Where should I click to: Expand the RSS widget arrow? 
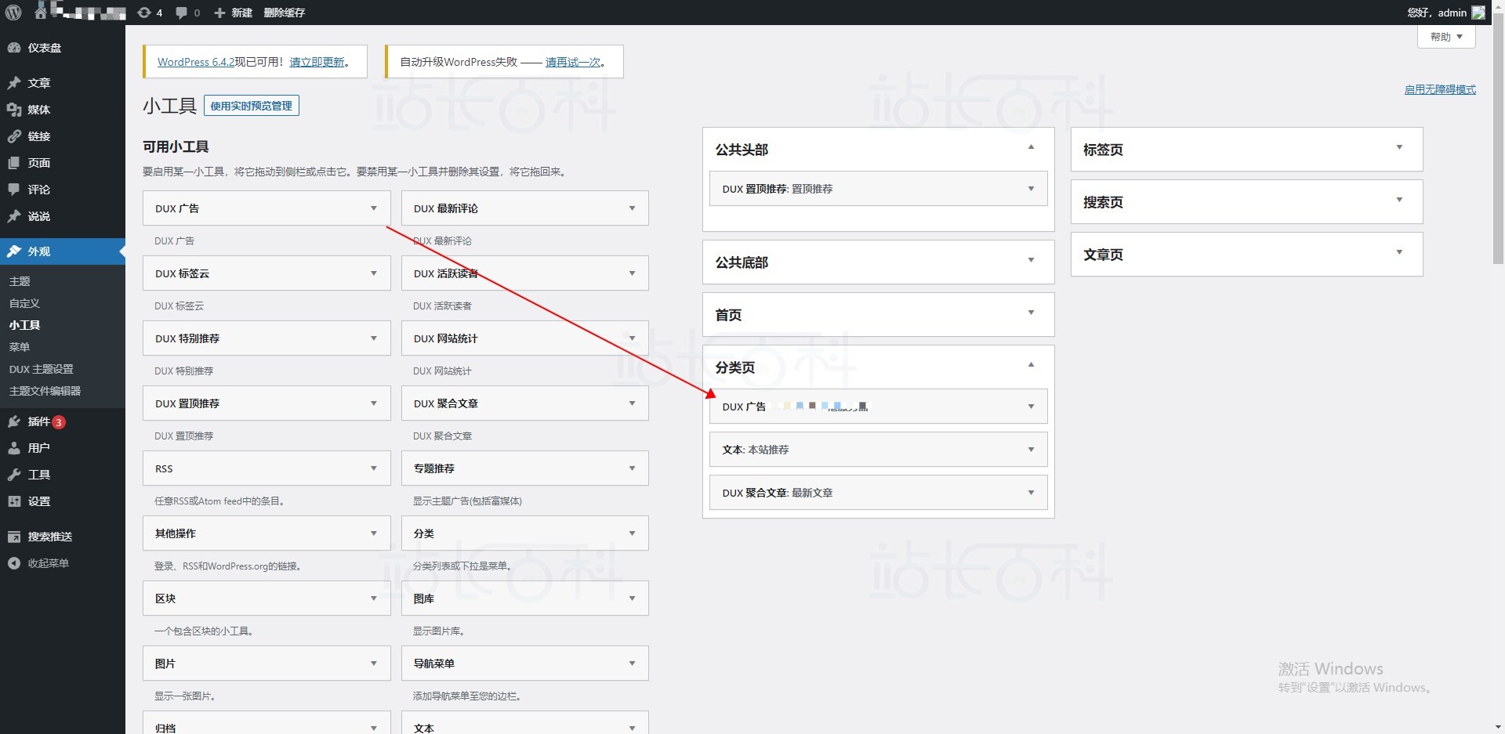coord(374,468)
